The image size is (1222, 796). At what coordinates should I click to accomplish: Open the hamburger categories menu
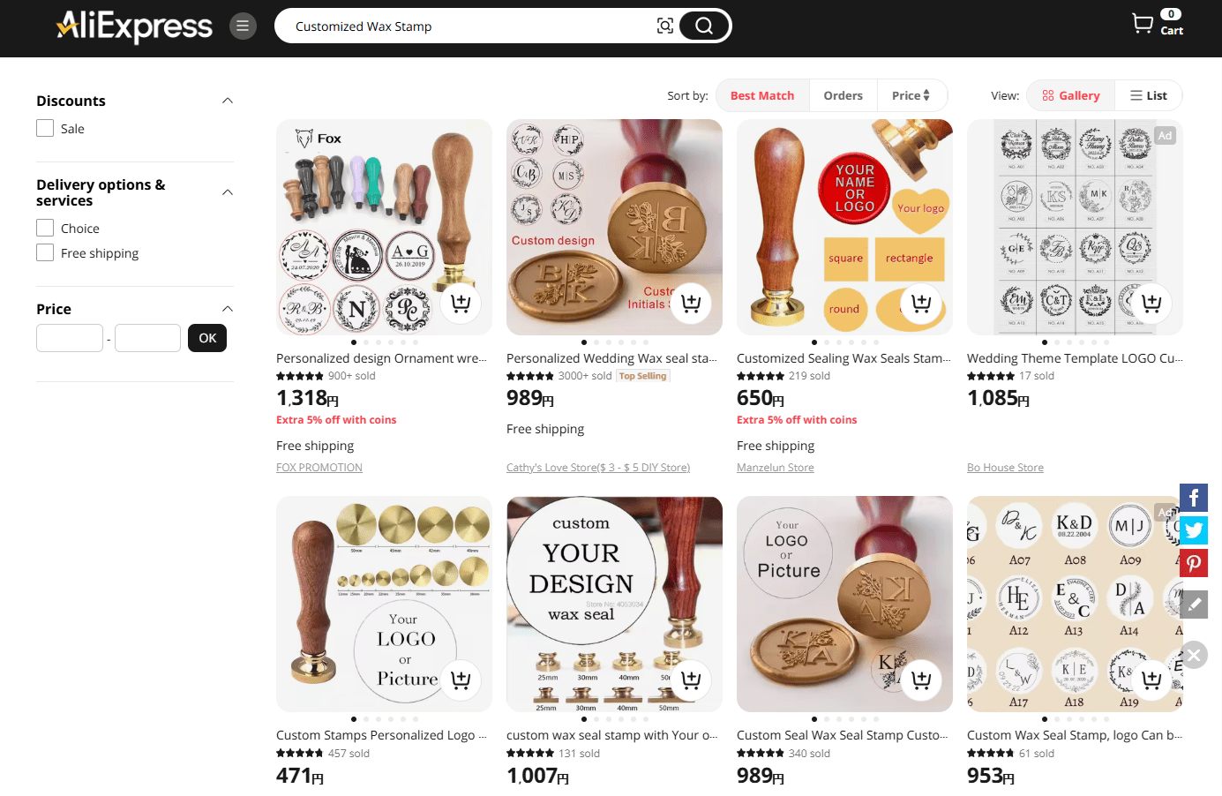(x=243, y=26)
